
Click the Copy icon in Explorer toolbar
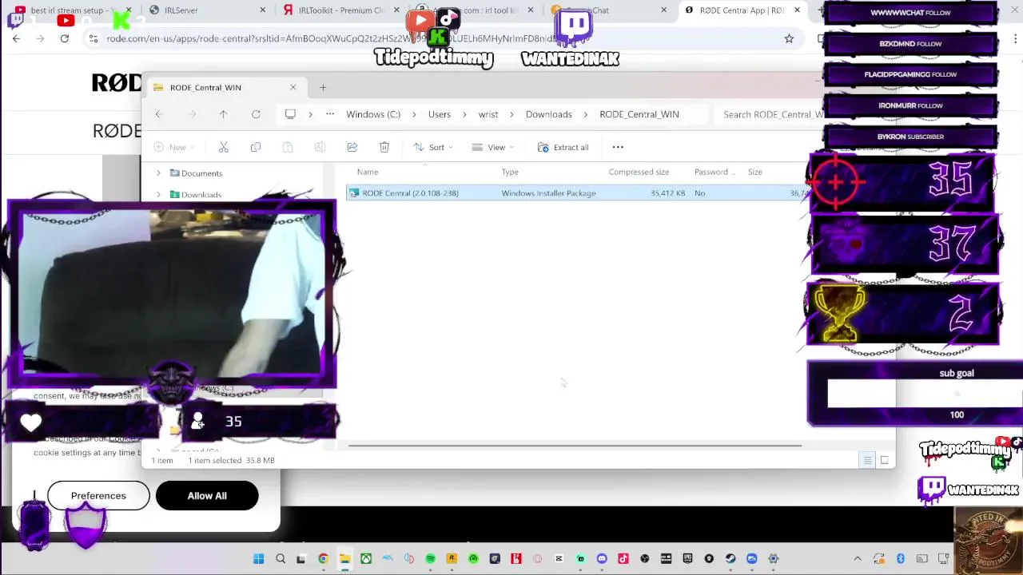pos(256,147)
